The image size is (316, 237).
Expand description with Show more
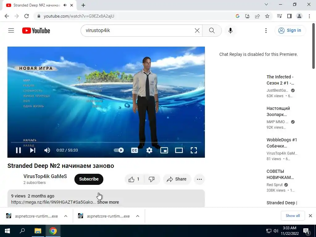[x=108, y=202]
